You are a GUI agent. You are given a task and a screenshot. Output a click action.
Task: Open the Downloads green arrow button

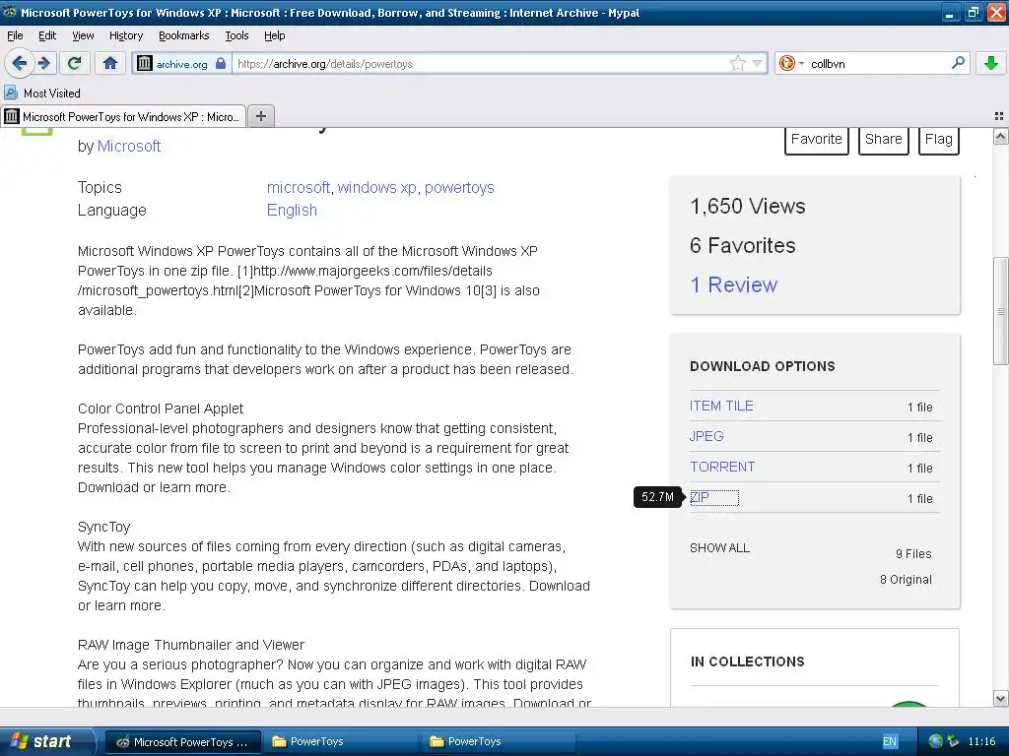pos(991,63)
